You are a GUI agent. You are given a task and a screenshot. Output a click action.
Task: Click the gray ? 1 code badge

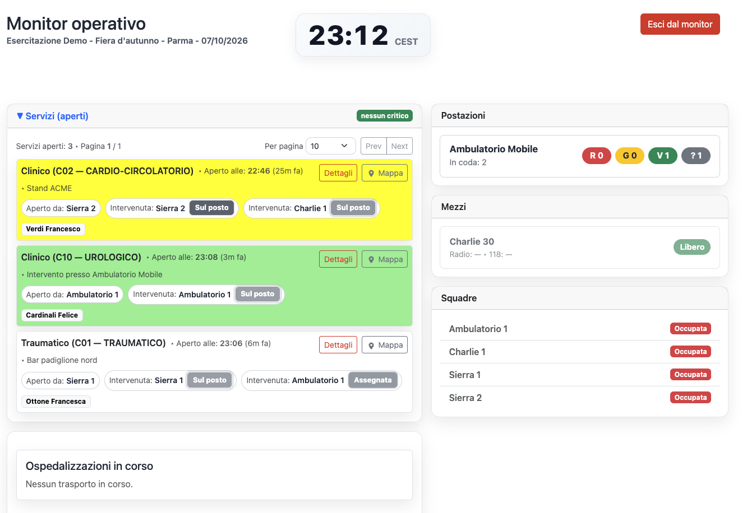click(696, 156)
